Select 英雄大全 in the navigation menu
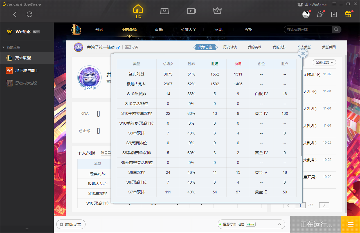Image resolution: width=360 pixels, height=233 pixels. coord(188,29)
